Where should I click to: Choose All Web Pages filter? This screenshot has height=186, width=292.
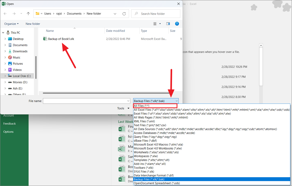161,117
